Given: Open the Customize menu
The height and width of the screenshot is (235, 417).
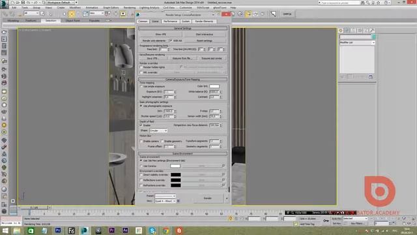Looking at the screenshot, I should (x=186, y=8).
